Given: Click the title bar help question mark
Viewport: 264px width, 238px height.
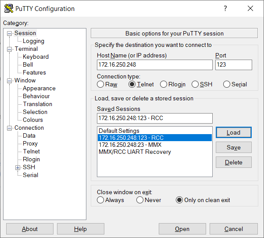Looking at the screenshot, I should click(225, 9).
